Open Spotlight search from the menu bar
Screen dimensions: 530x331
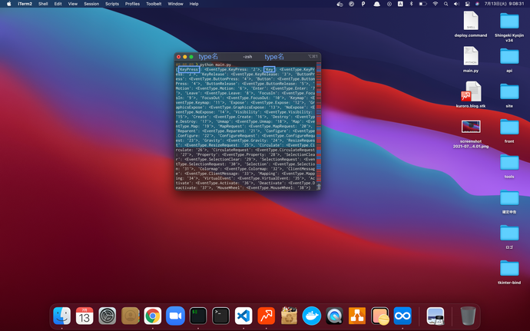click(446, 4)
